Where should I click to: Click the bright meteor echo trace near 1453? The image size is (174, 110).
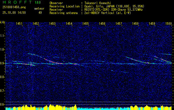pyautogui.click(x=53, y=62)
